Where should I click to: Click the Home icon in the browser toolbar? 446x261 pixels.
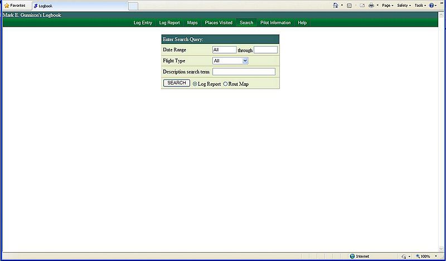click(x=335, y=5)
